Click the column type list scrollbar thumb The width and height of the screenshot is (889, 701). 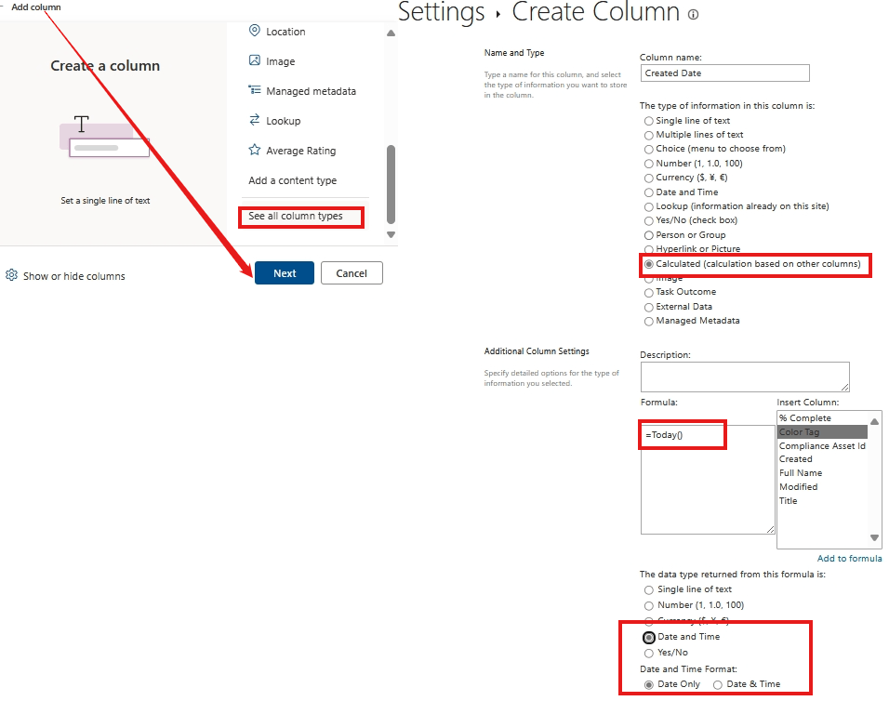coord(391,184)
